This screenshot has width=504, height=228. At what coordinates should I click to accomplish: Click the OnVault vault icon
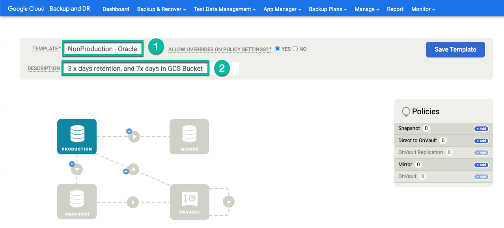(x=189, y=202)
